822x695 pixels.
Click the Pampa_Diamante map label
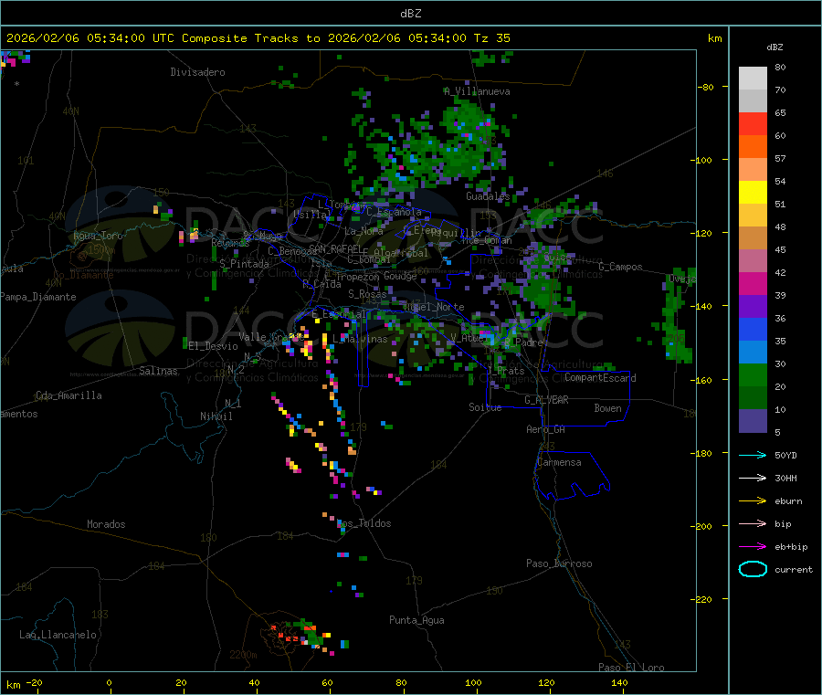tap(38, 297)
